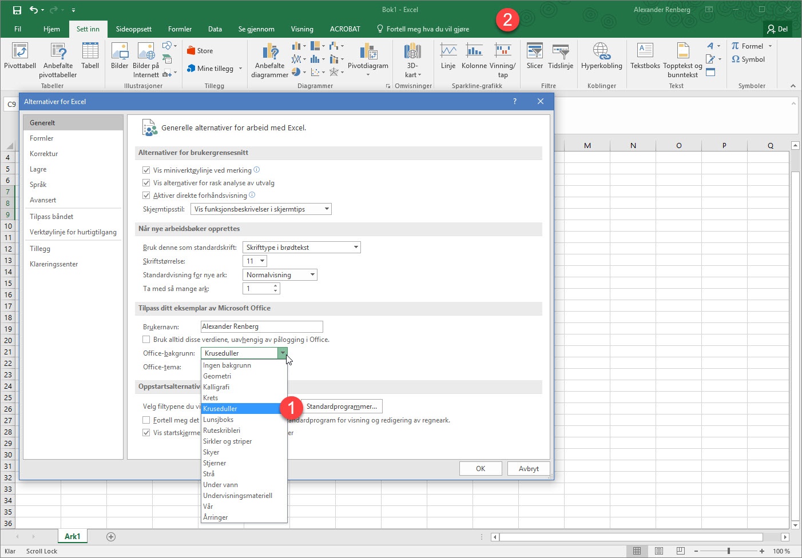The width and height of the screenshot is (802, 558).
Task: Switch to the Formler ribbon tab
Action: 180,29
